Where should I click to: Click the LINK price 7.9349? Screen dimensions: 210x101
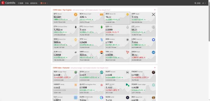(x=135, y=42)
